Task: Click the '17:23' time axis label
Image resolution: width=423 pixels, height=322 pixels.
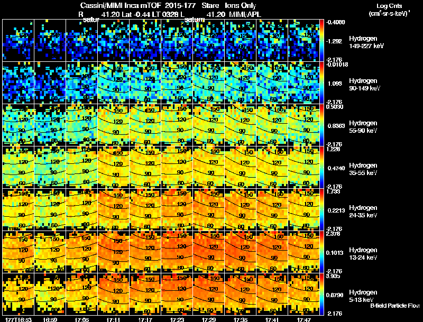Action: [x=177, y=319]
